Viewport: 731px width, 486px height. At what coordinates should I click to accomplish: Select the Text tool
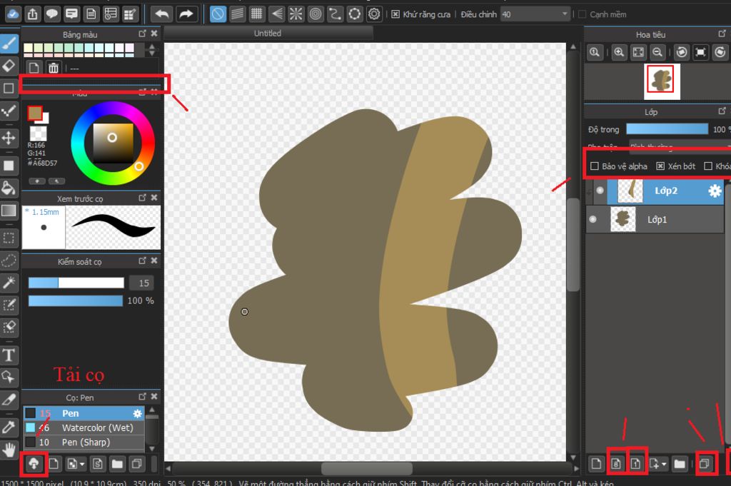tap(9, 355)
